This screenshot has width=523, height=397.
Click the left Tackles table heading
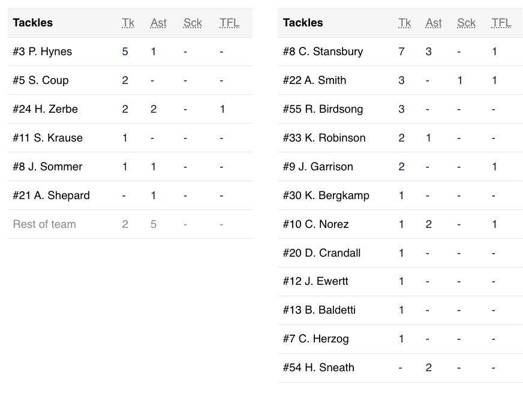pos(33,23)
